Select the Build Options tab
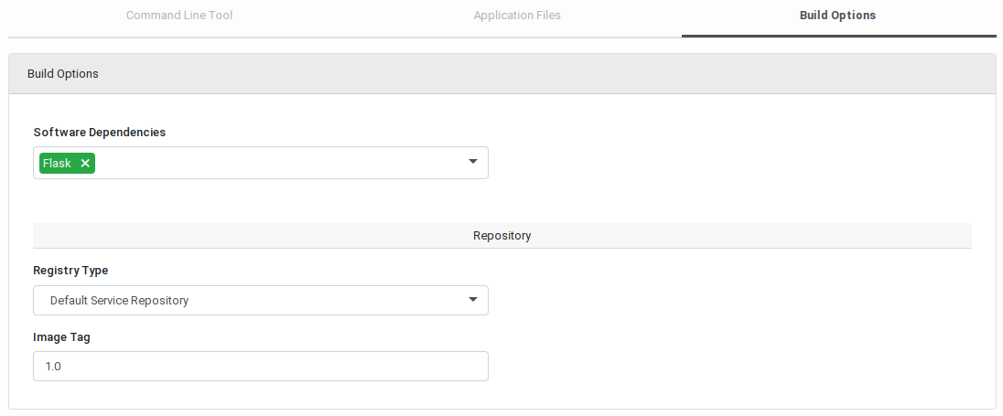Image resolution: width=1003 pixels, height=416 pixels. (837, 16)
